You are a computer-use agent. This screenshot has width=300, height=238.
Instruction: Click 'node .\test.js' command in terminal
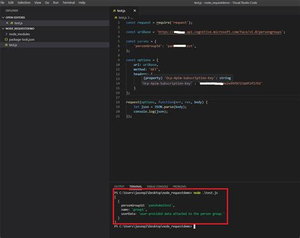pyautogui.click(x=206, y=193)
